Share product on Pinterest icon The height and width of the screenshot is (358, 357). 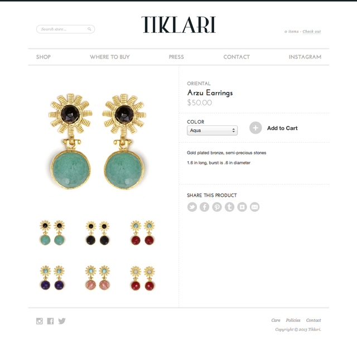click(217, 207)
